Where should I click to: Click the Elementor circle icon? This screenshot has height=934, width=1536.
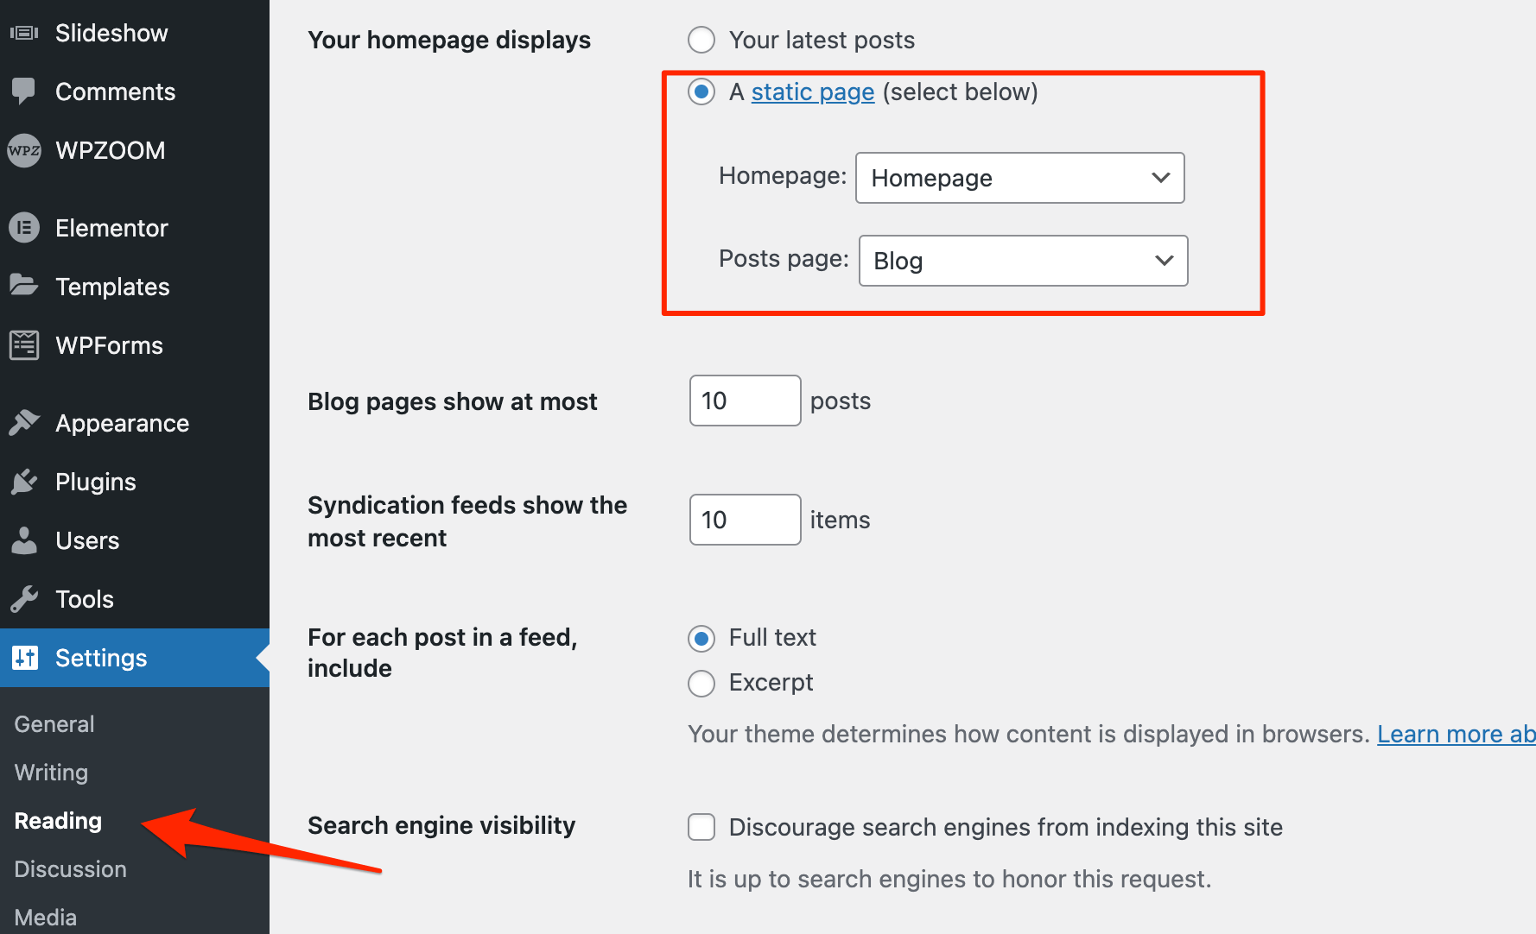pyautogui.click(x=24, y=228)
